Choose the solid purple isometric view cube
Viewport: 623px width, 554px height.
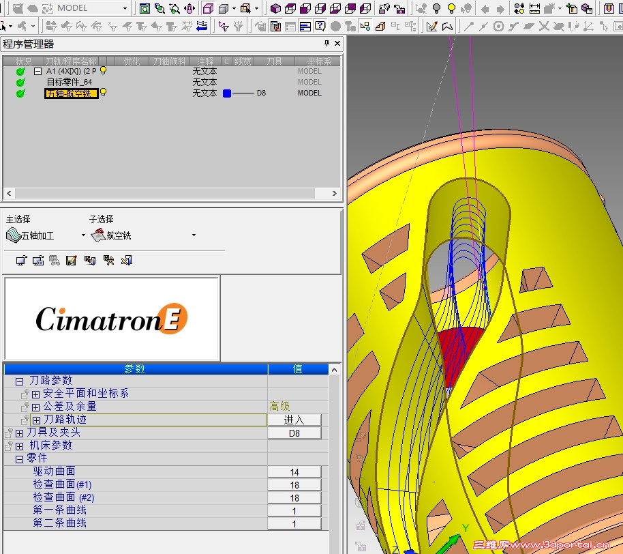click(275, 8)
